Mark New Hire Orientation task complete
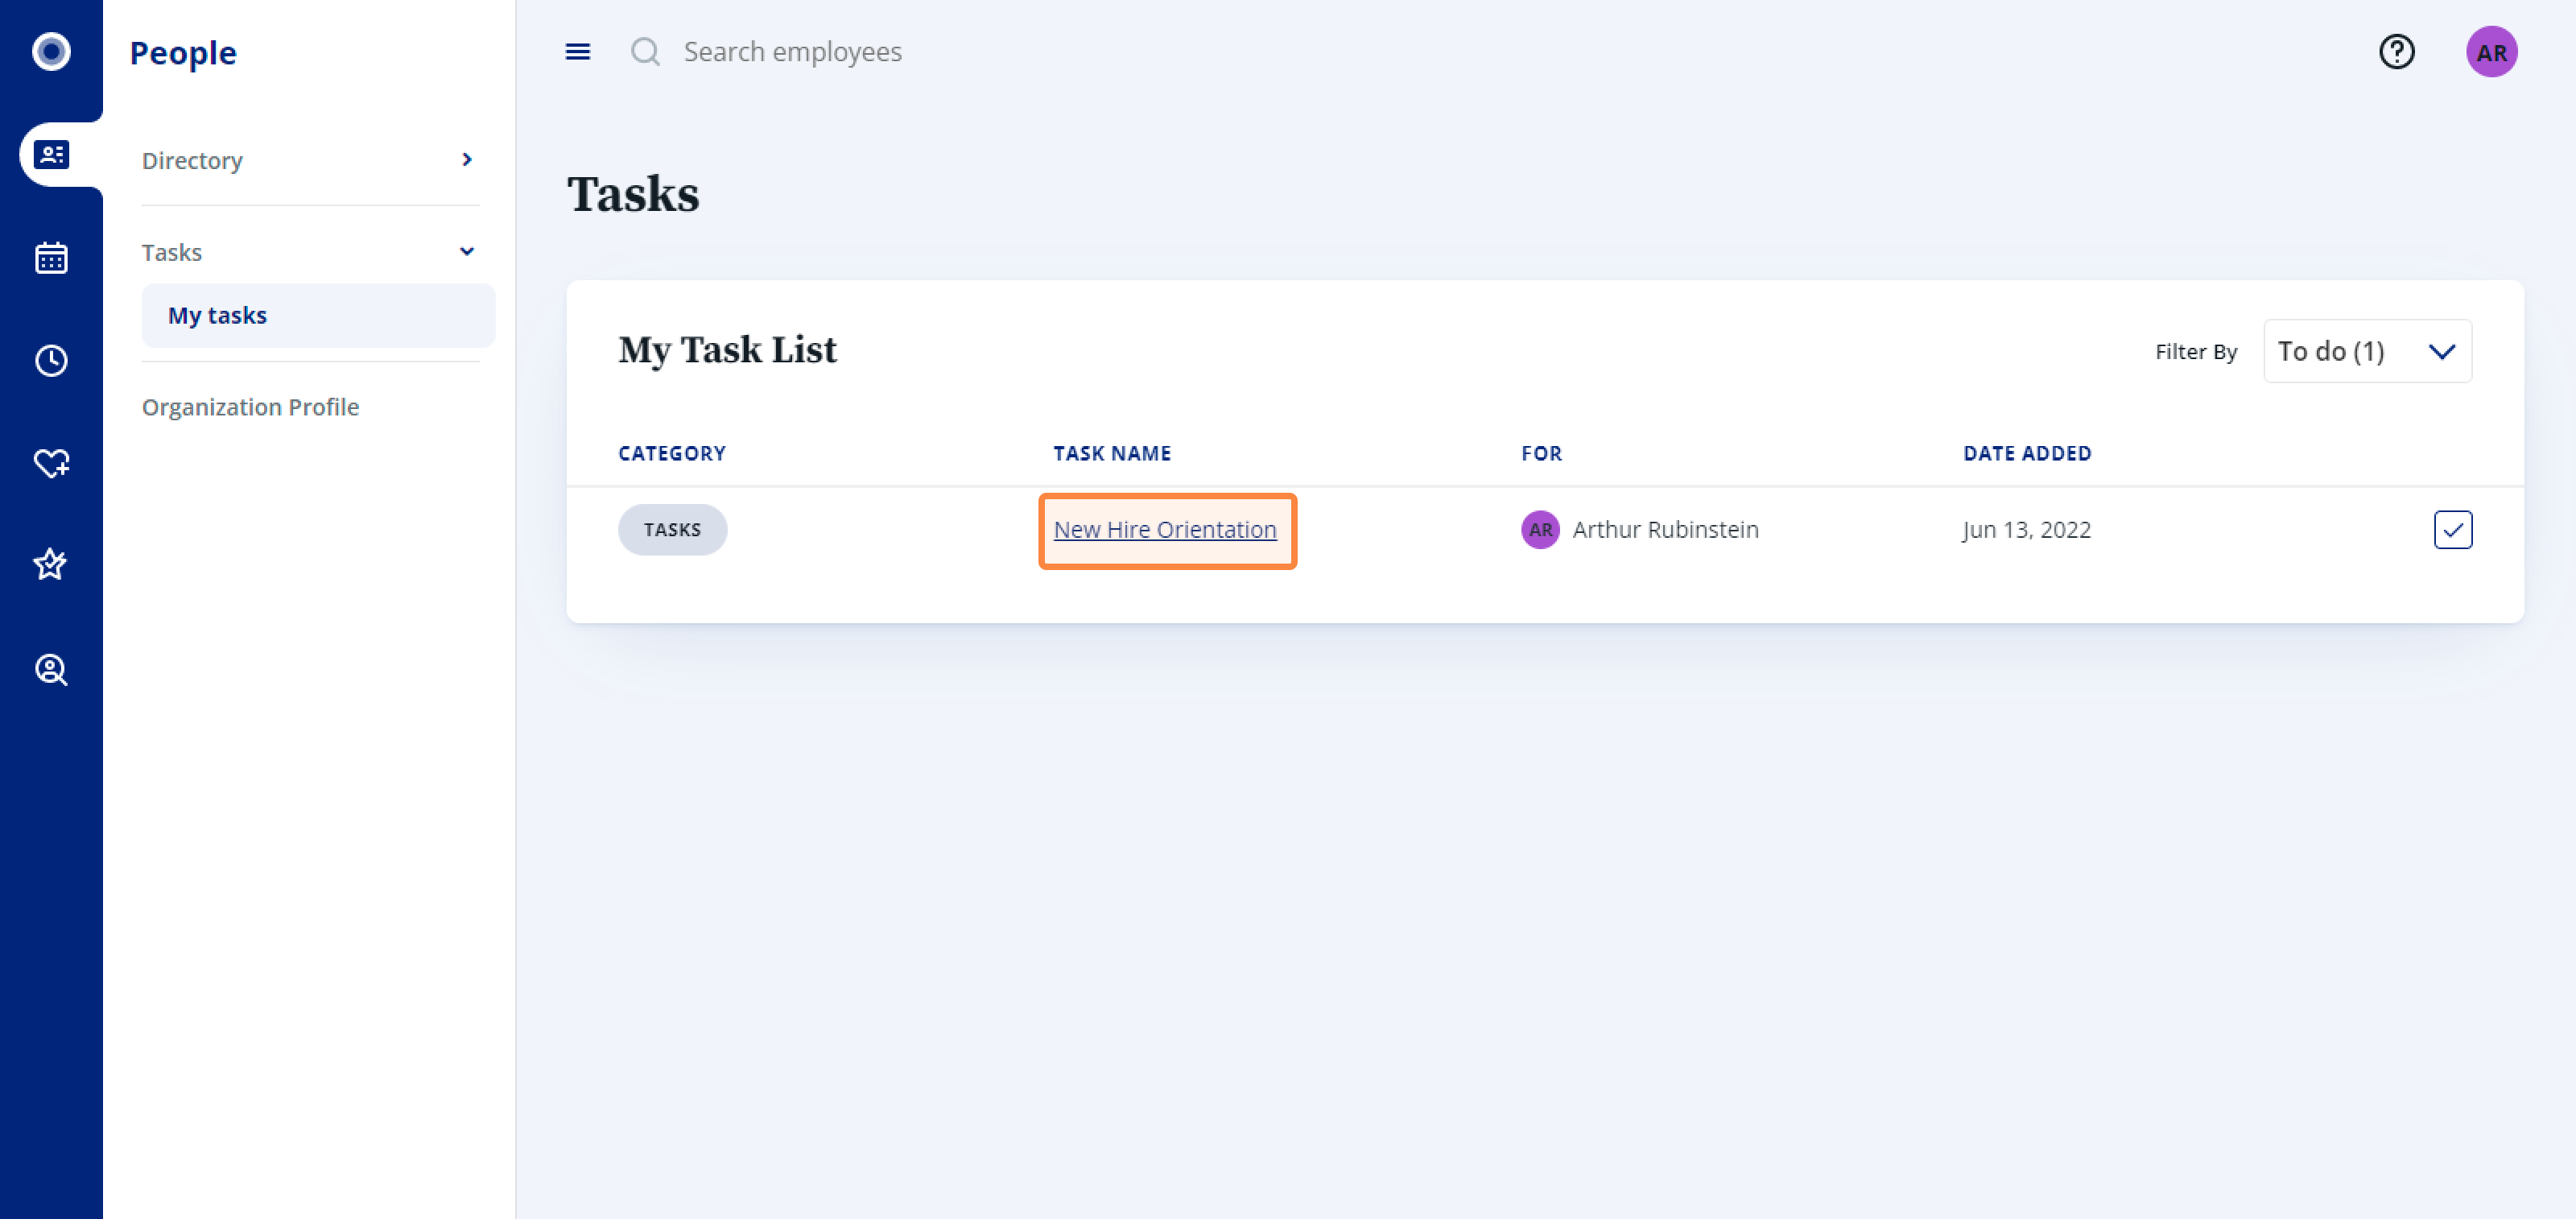The height and width of the screenshot is (1219, 2576). (2452, 530)
